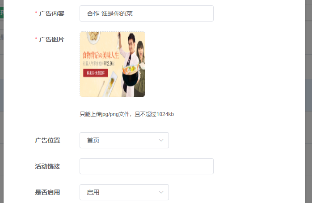The image size is (312, 203).
Task: Click the chevron arrow in 是否启用 select
Action: coord(161,192)
